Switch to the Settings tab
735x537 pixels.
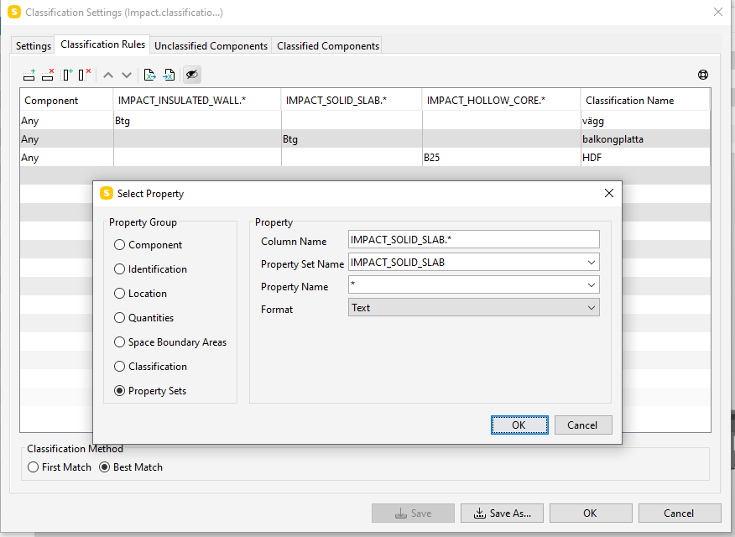click(34, 46)
